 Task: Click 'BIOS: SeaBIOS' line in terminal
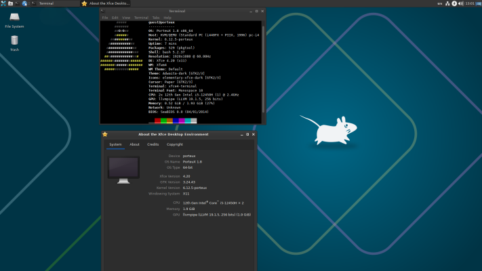(178, 112)
